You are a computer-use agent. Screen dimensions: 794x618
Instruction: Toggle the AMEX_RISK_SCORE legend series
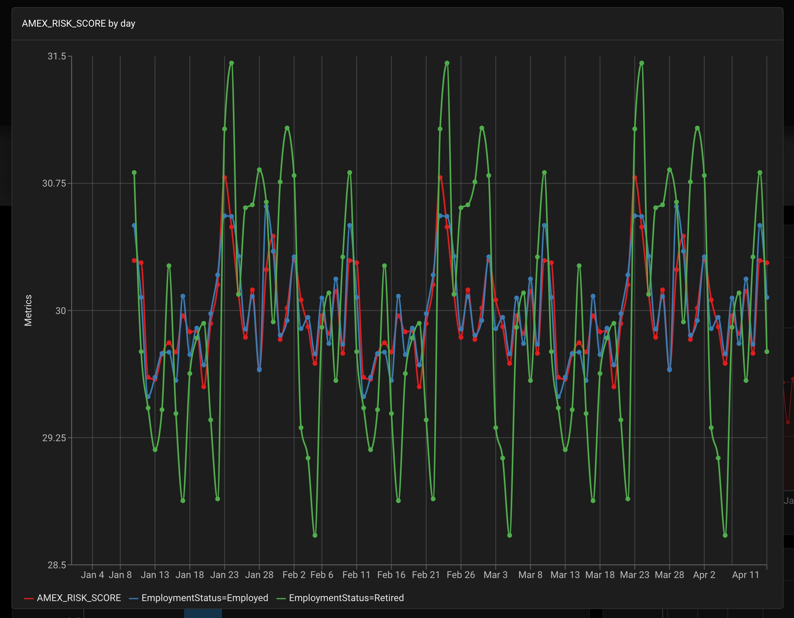[x=78, y=598]
